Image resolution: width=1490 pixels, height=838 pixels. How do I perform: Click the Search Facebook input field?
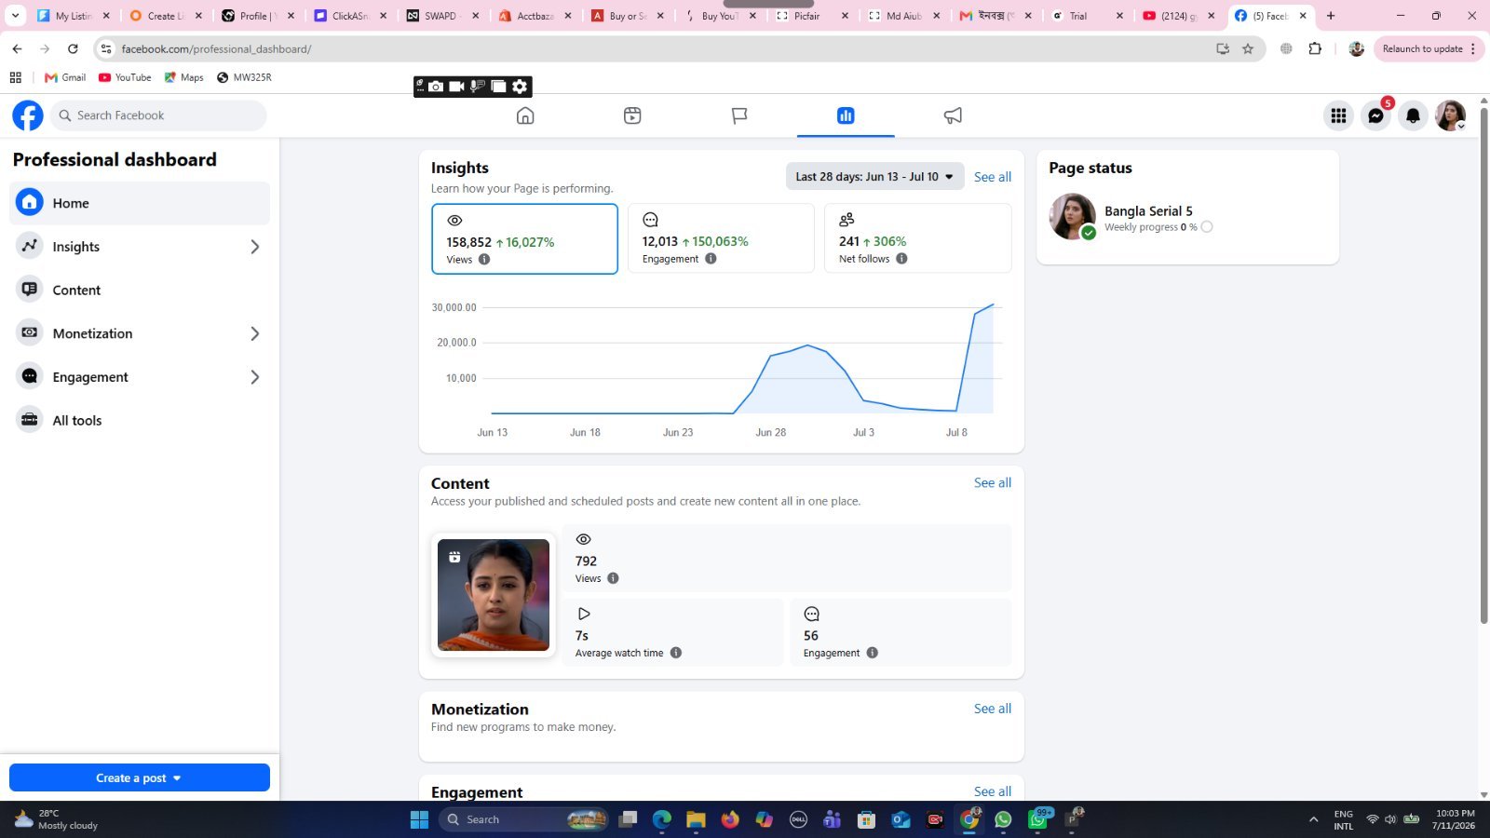158,115
